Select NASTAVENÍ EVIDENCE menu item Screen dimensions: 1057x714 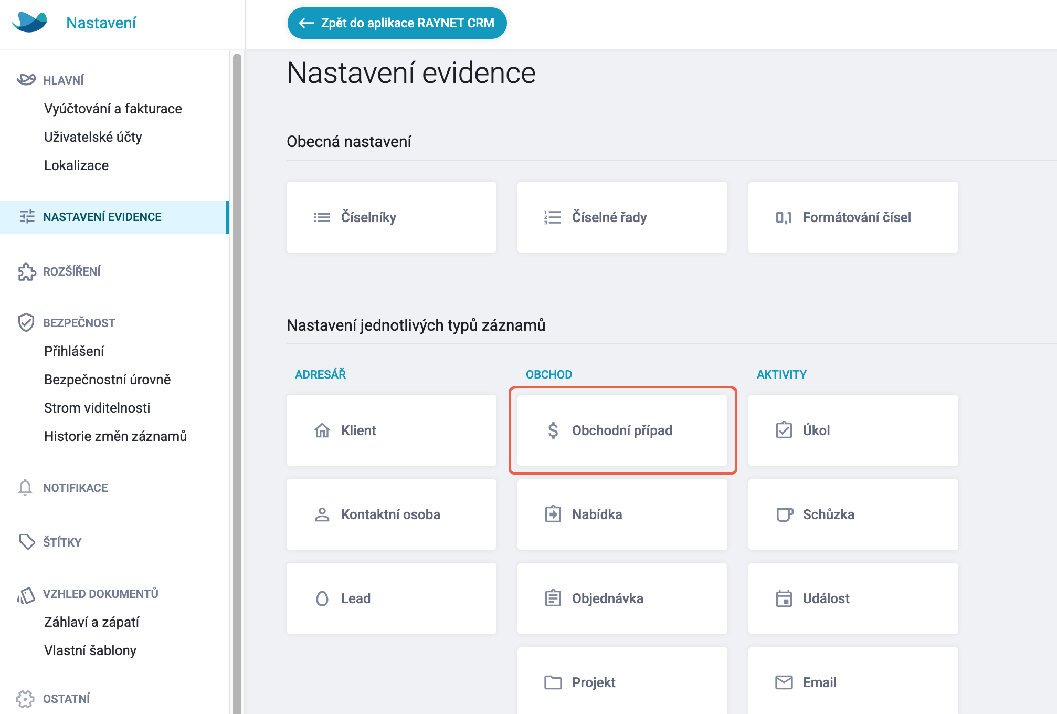click(114, 217)
